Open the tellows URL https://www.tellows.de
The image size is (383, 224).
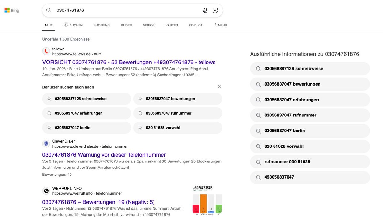pyautogui.click(x=77, y=54)
